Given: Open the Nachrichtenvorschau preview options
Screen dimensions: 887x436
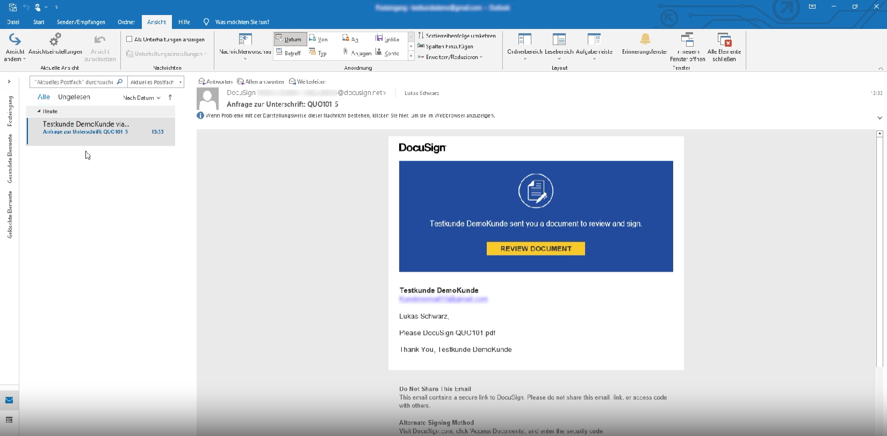Looking at the screenshot, I should click(x=245, y=47).
